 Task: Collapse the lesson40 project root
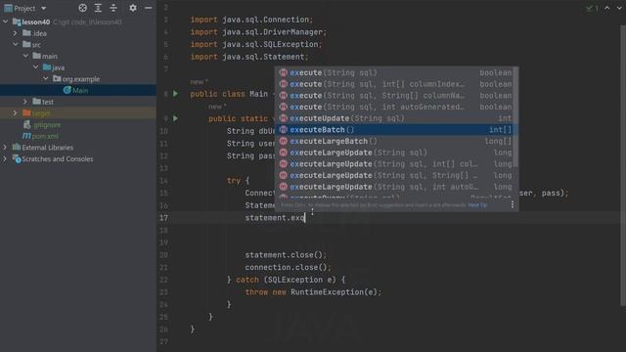pyautogui.click(x=5, y=22)
